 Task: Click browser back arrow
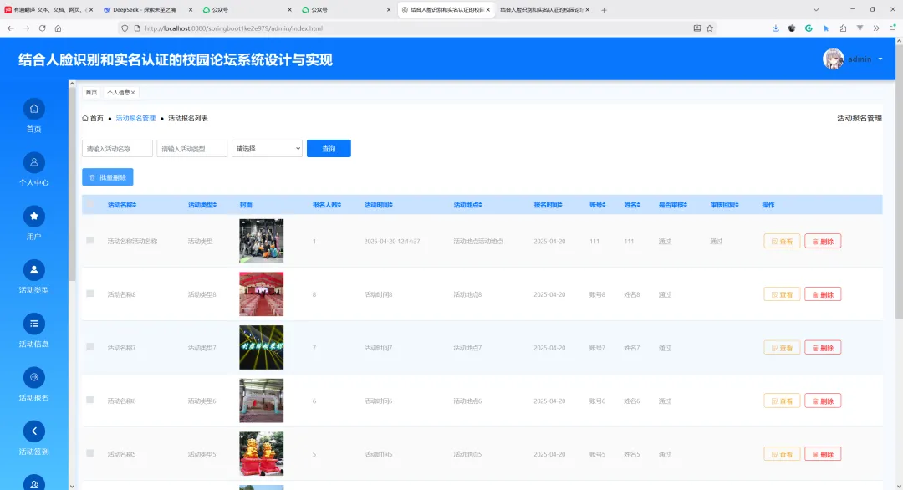[x=10, y=28]
